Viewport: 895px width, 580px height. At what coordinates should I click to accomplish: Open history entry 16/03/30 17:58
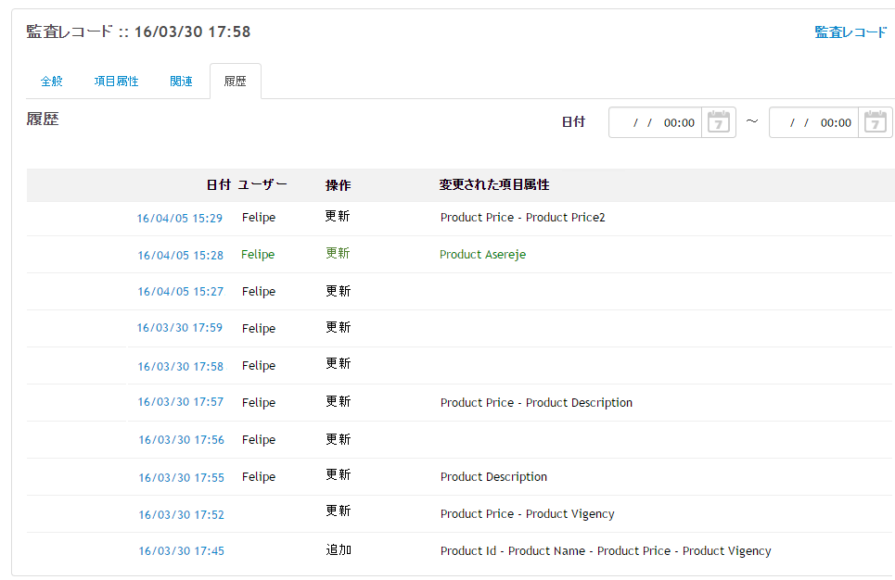pos(180,366)
